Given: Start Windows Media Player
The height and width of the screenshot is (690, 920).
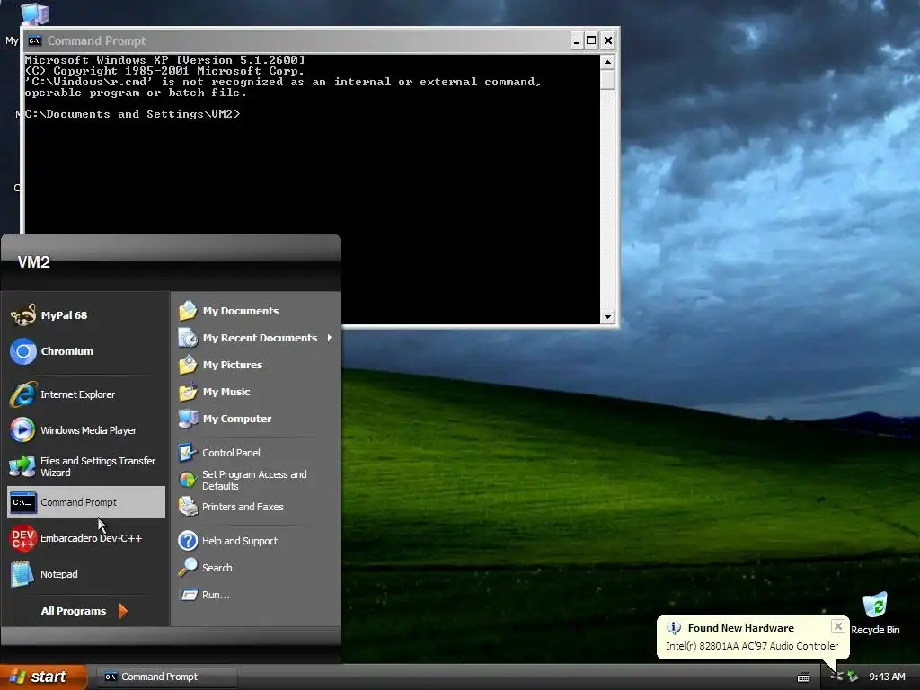Looking at the screenshot, I should [x=85, y=430].
